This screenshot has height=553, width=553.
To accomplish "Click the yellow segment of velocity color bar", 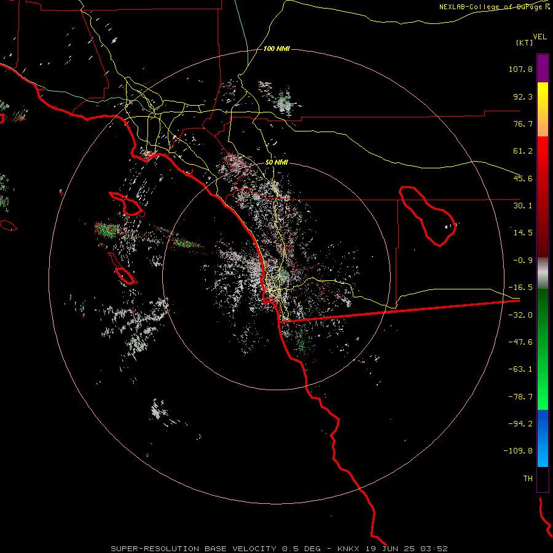I will [543, 109].
